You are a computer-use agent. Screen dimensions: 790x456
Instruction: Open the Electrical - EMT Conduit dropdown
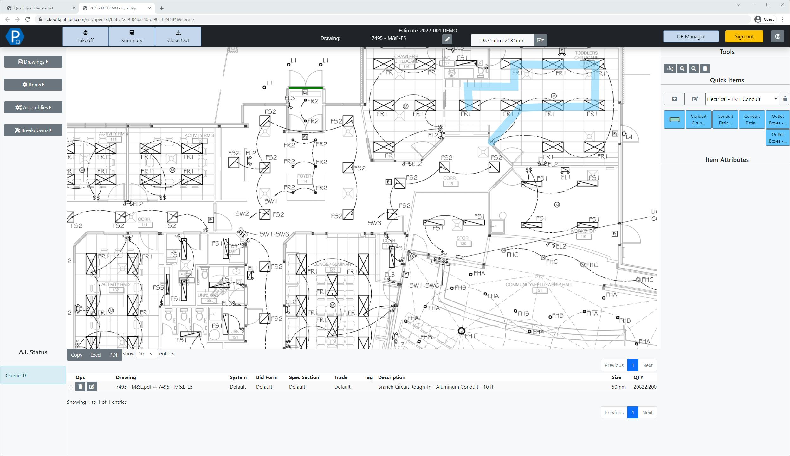tap(742, 99)
